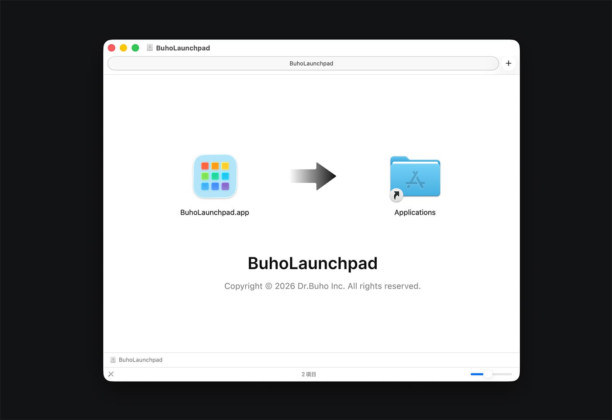Click BuhoLaunchpad in the path bar

point(140,360)
